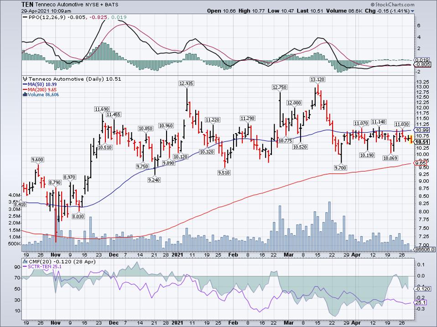This screenshot has width=437, height=327.
Task: Click the 10.850 price label
Action: (x=146, y=129)
